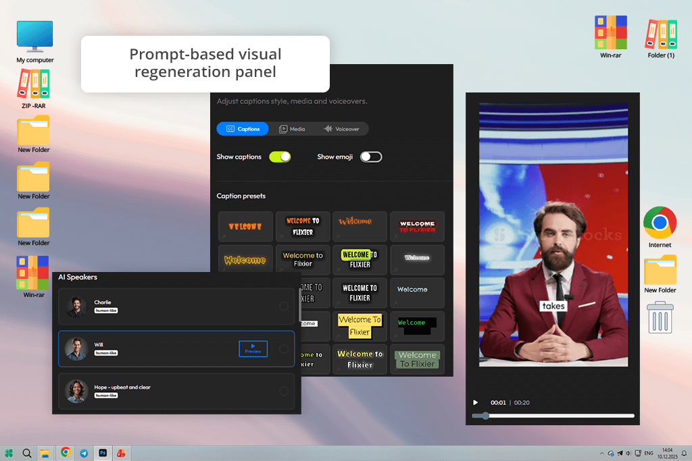The height and width of the screenshot is (461, 692).
Task: Choose the glowing white Welcome preset
Action: [417, 260]
